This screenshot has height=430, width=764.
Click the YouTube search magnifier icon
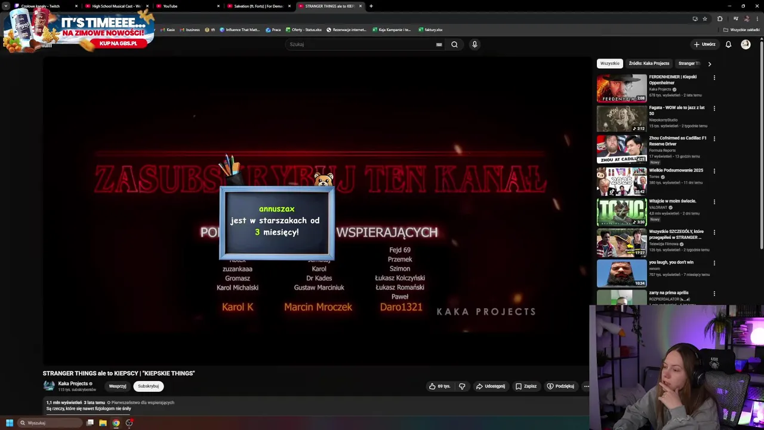point(454,44)
